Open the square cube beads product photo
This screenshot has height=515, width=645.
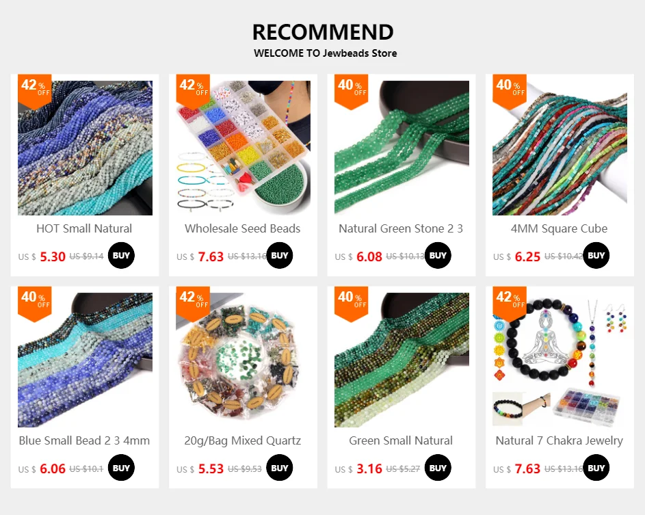tap(560, 148)
